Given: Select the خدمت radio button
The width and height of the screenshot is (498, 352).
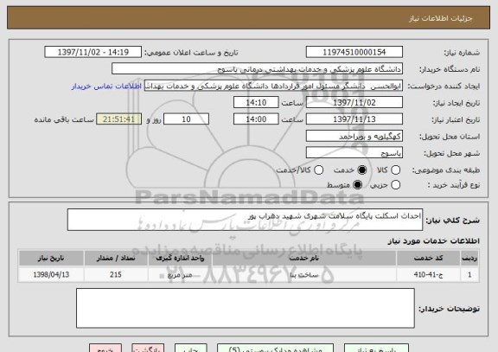Looking at the screenshot, I should click(x=361, y=170).
